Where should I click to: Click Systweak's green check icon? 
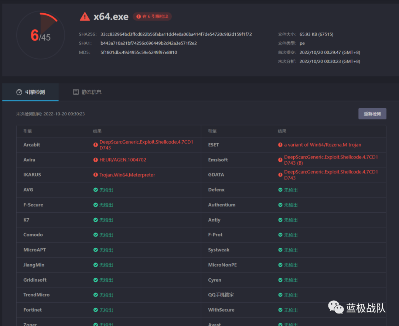pyautogui.click(x=280, y=250)
